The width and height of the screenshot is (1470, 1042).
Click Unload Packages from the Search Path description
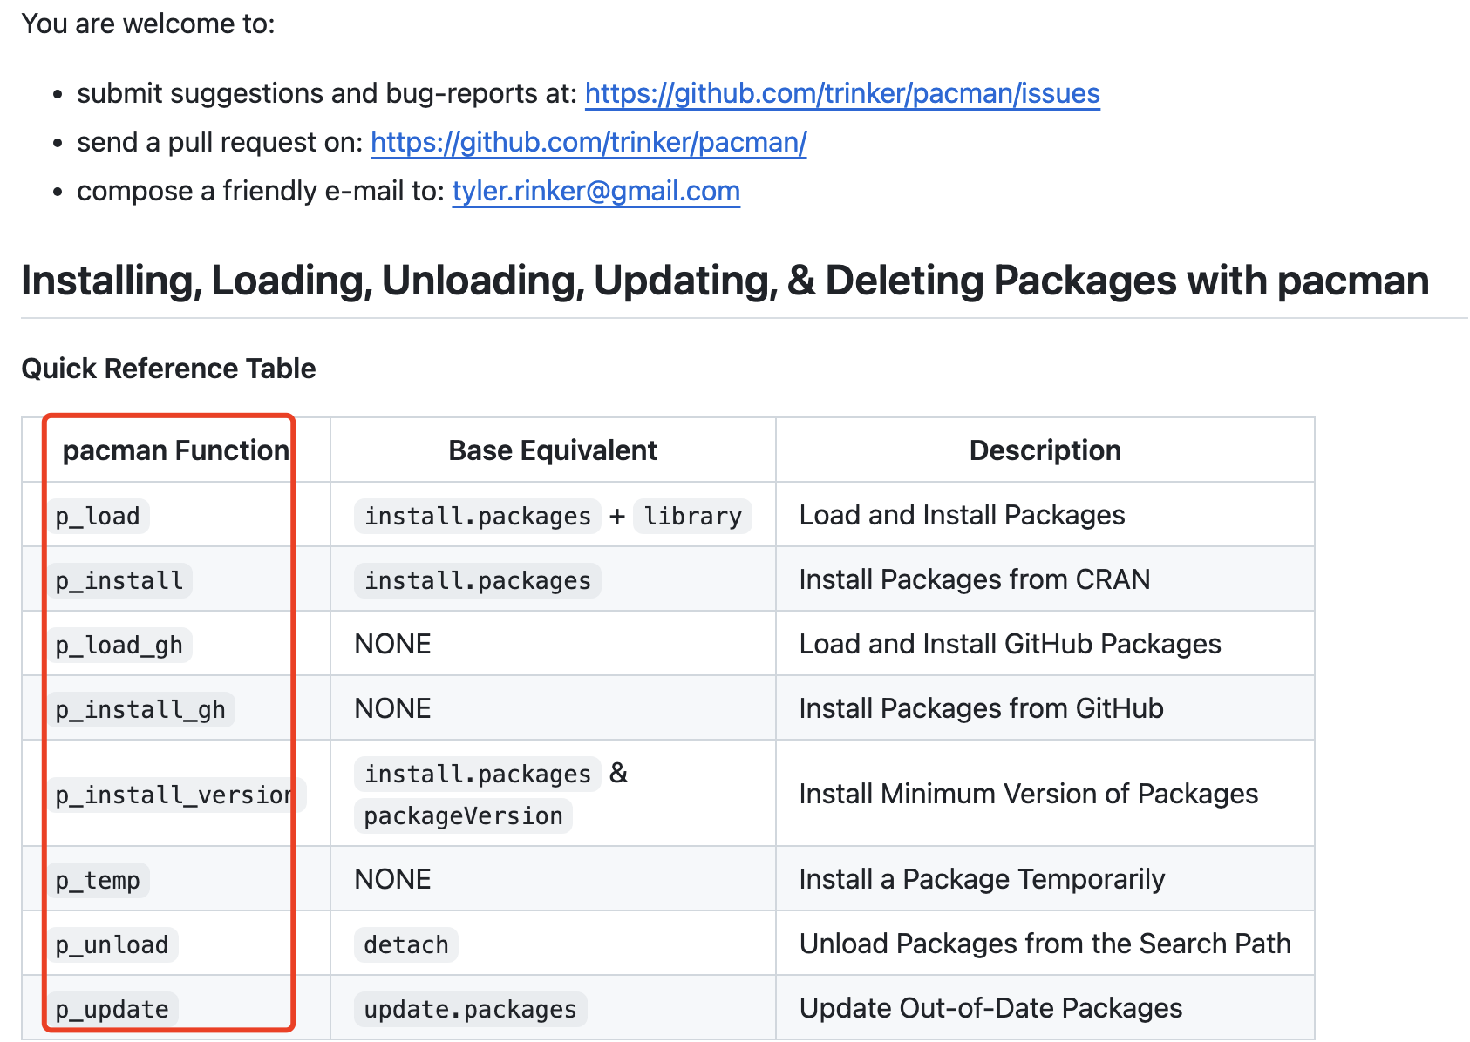click(1045, 944)
